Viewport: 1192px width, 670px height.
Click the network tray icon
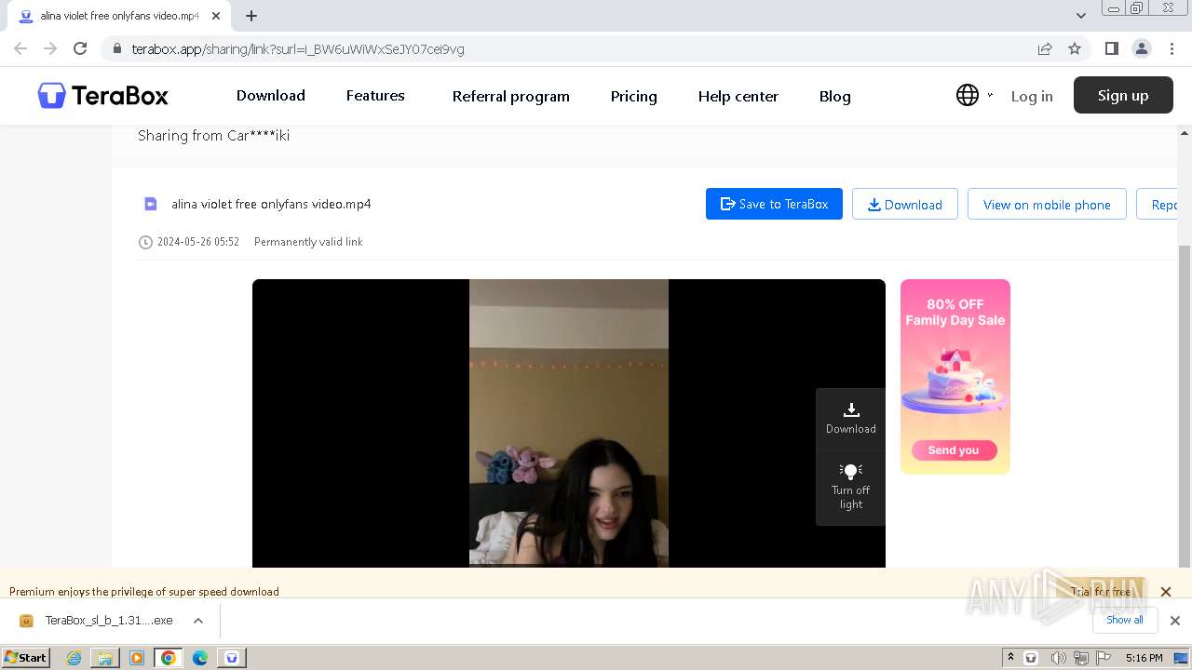tap(1081, 658)
